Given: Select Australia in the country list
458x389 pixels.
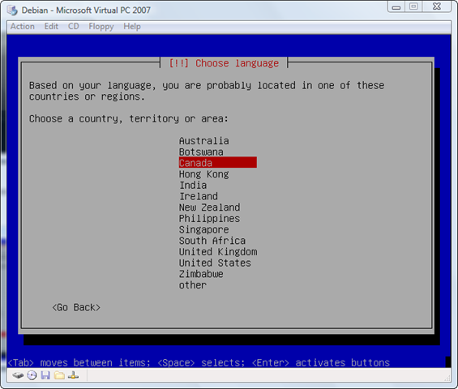Looking at the screenshot, I should click(x=204, y=141).
